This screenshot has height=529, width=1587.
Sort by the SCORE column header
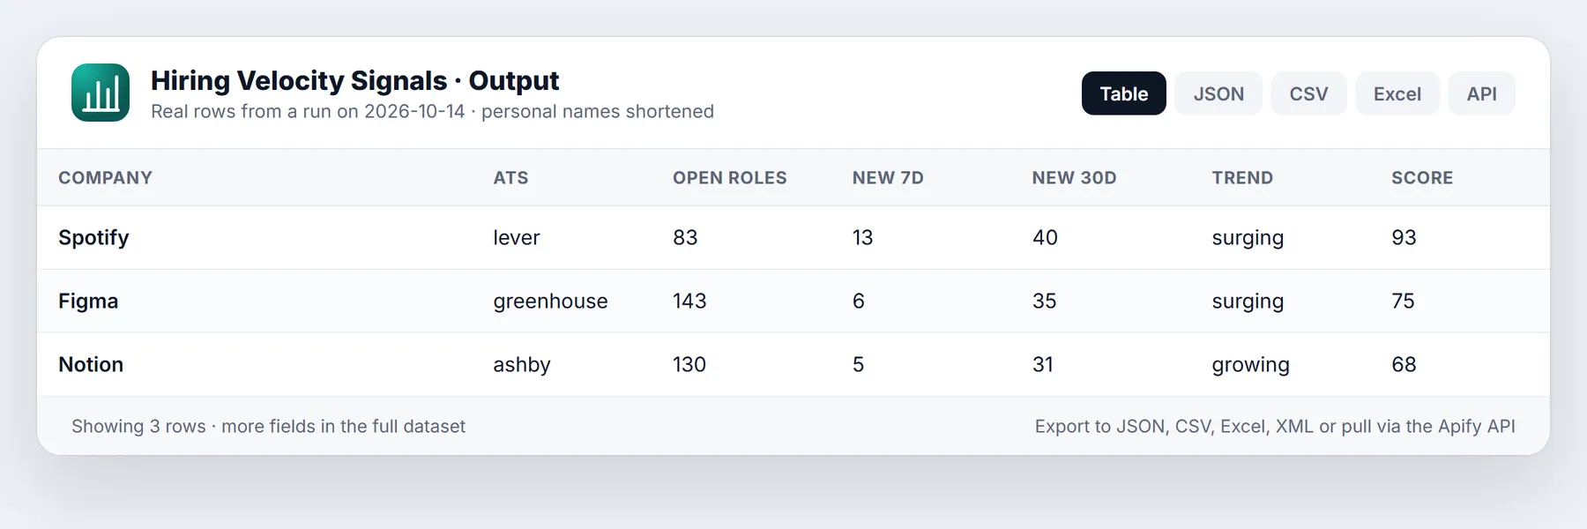1422,178
